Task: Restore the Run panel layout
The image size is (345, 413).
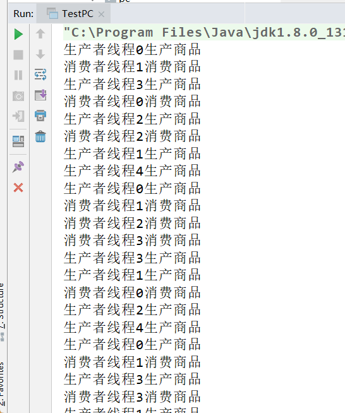Action: (18, 141)
